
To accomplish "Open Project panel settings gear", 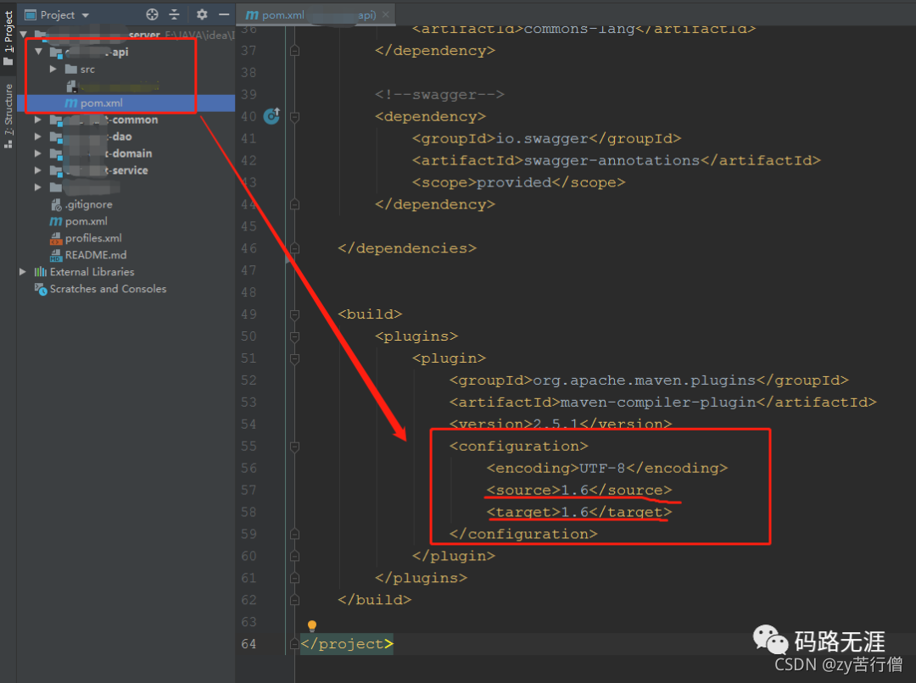I will [202, 14].
